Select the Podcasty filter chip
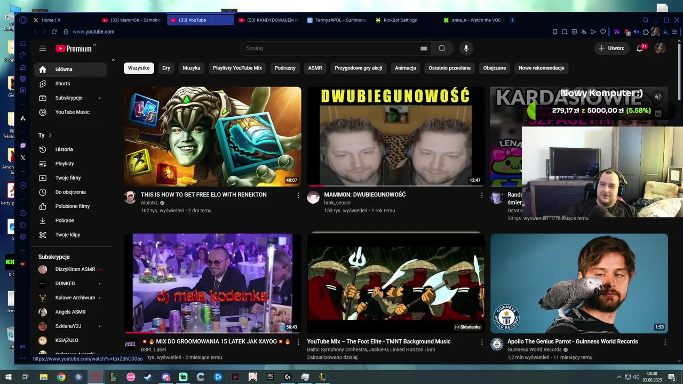The image size is (683, 384). click(285, 68)
